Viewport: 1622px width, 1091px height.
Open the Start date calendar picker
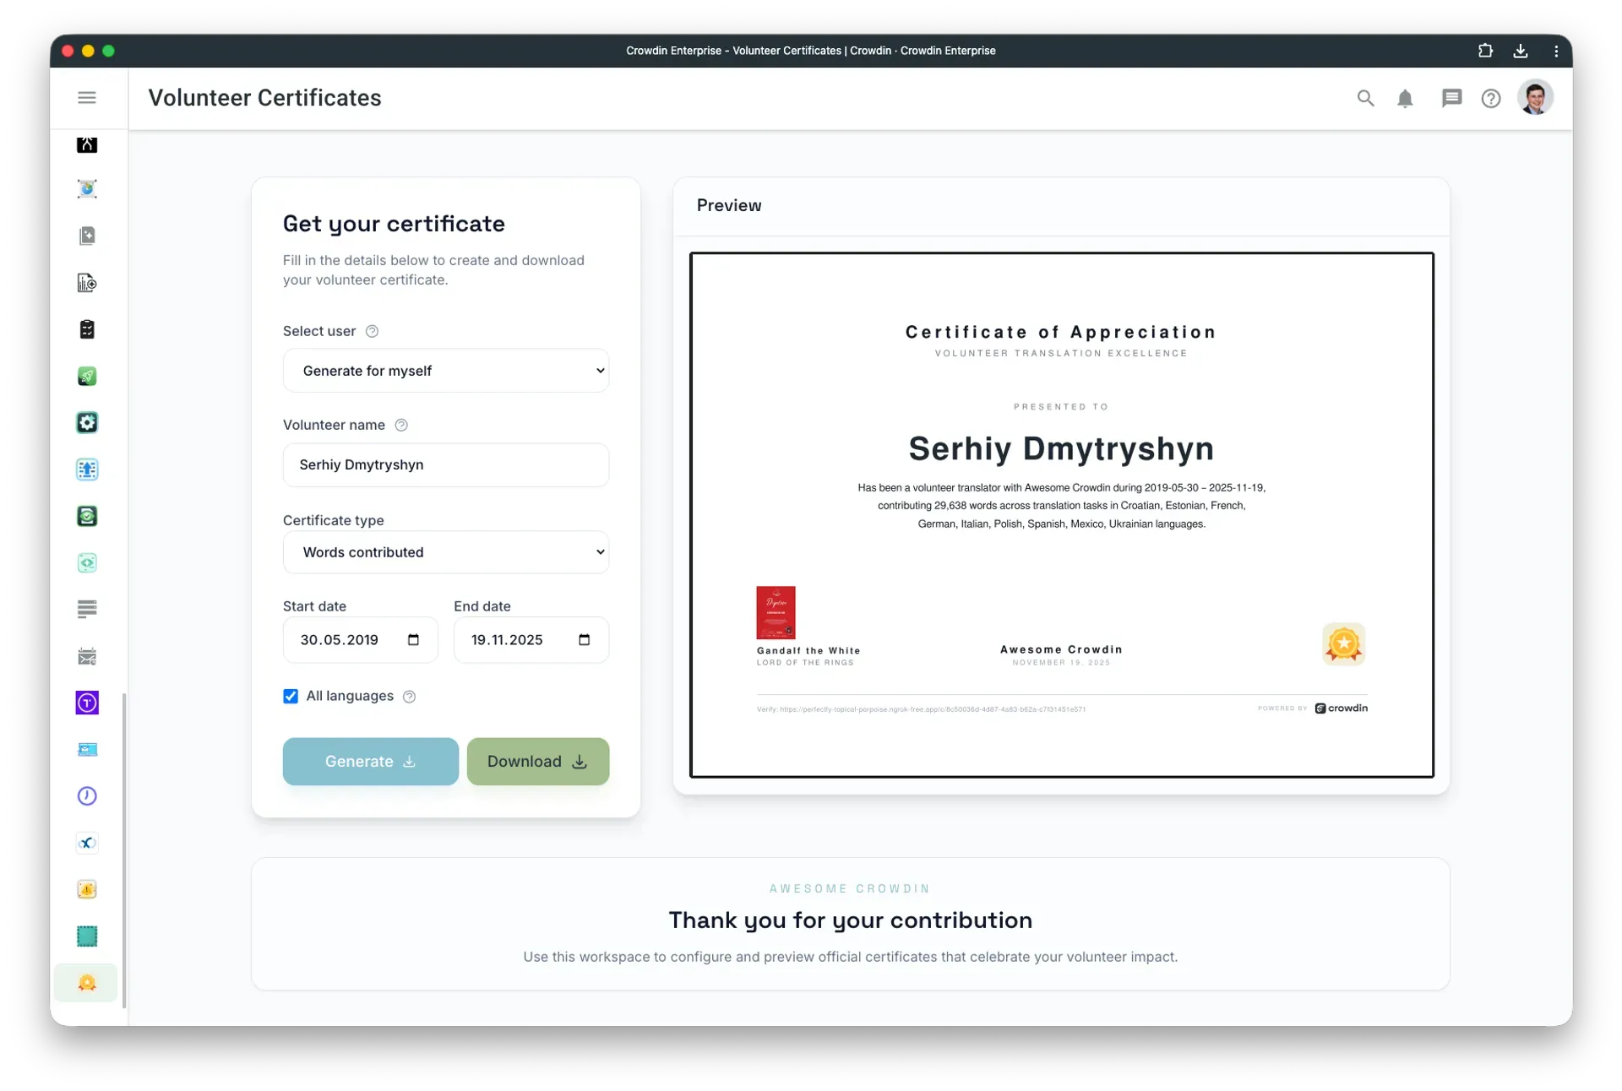413,640
